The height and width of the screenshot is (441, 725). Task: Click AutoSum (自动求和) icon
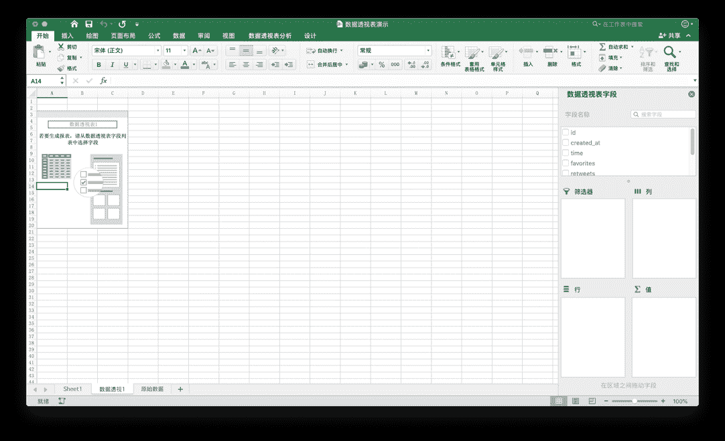pos(602,47)
